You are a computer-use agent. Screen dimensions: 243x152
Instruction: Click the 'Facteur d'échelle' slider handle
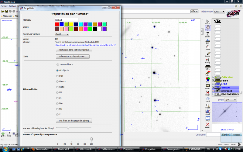tap(68, 127)
